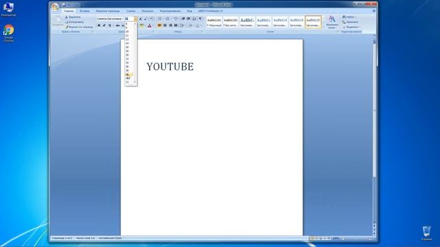Open the Find (Найти) dropdown
Image resolution: width=440 pixels, height=247 pixels.
point(349,17)
